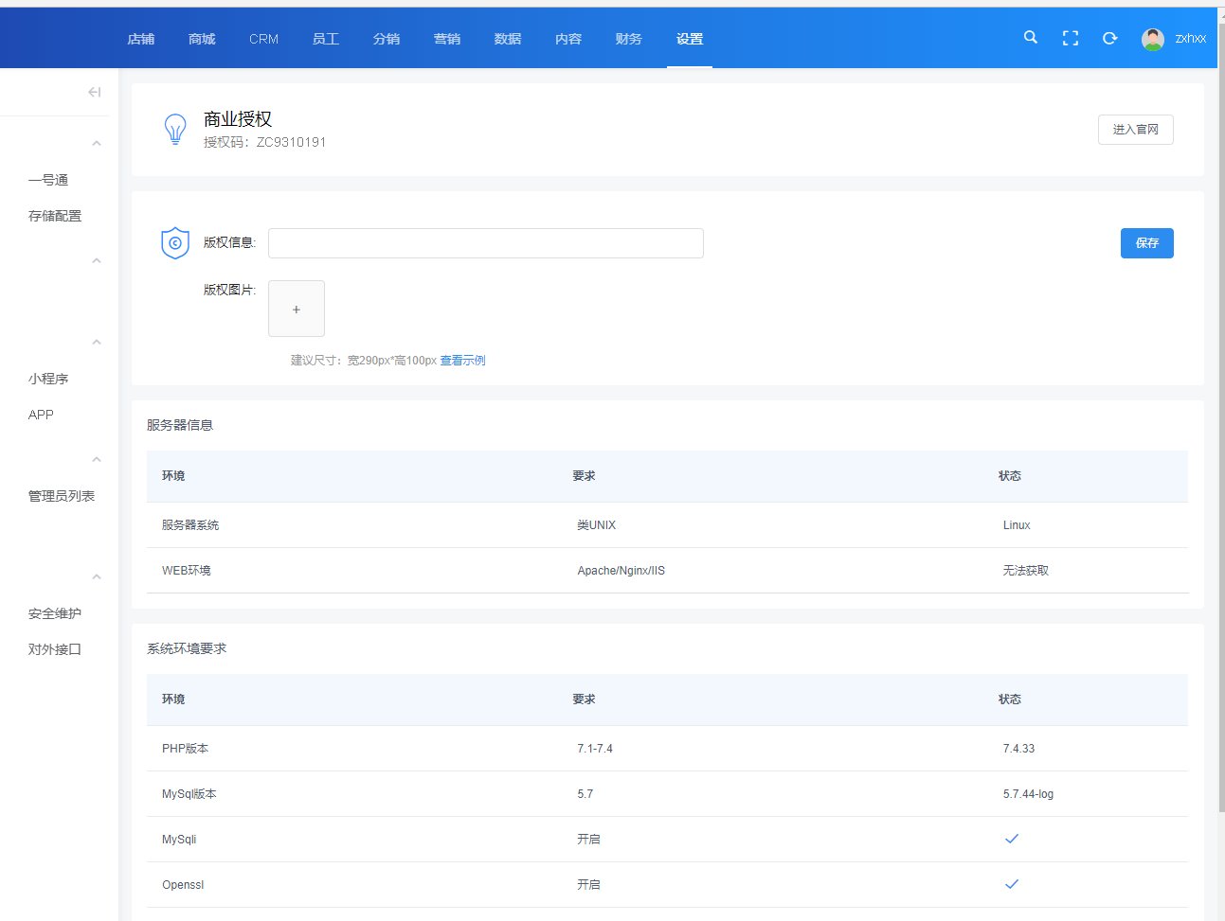This screenshot has height=921, width=1225.
Task: Open the 店铺 top menu
Action: tap(141, 39)
